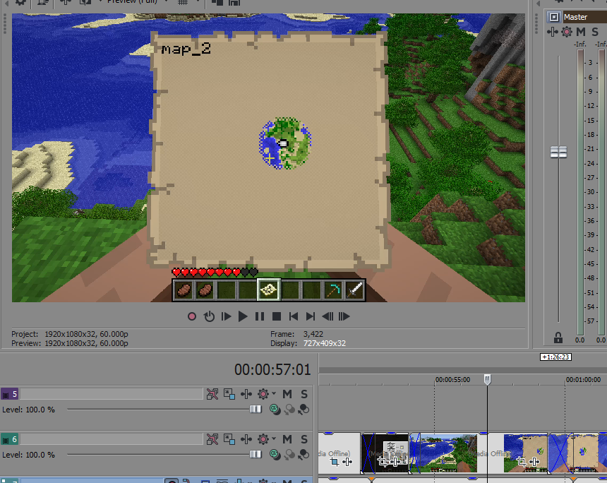Click the automation settings gear on track 5
607x483 pixels.
click(x=263, y=394)
